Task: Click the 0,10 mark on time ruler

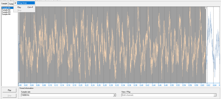Action: tap(50, 85)
